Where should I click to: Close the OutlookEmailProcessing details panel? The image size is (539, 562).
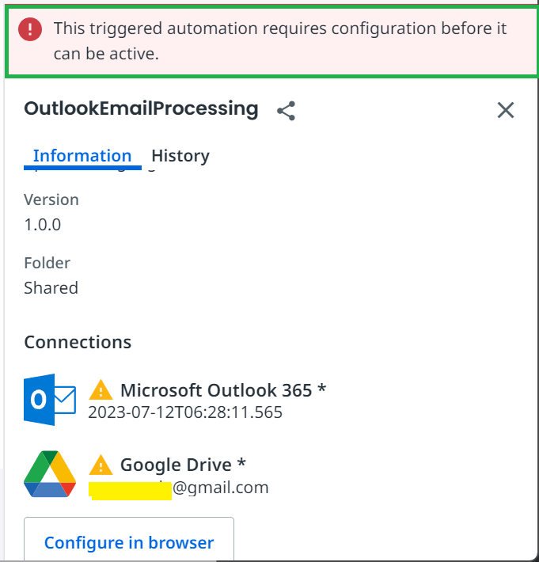coord(506,110)
